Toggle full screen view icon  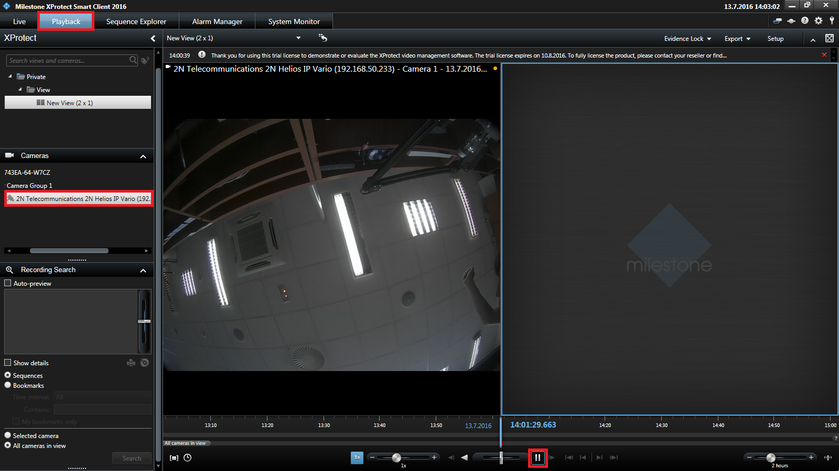click(x=830, y=38)
